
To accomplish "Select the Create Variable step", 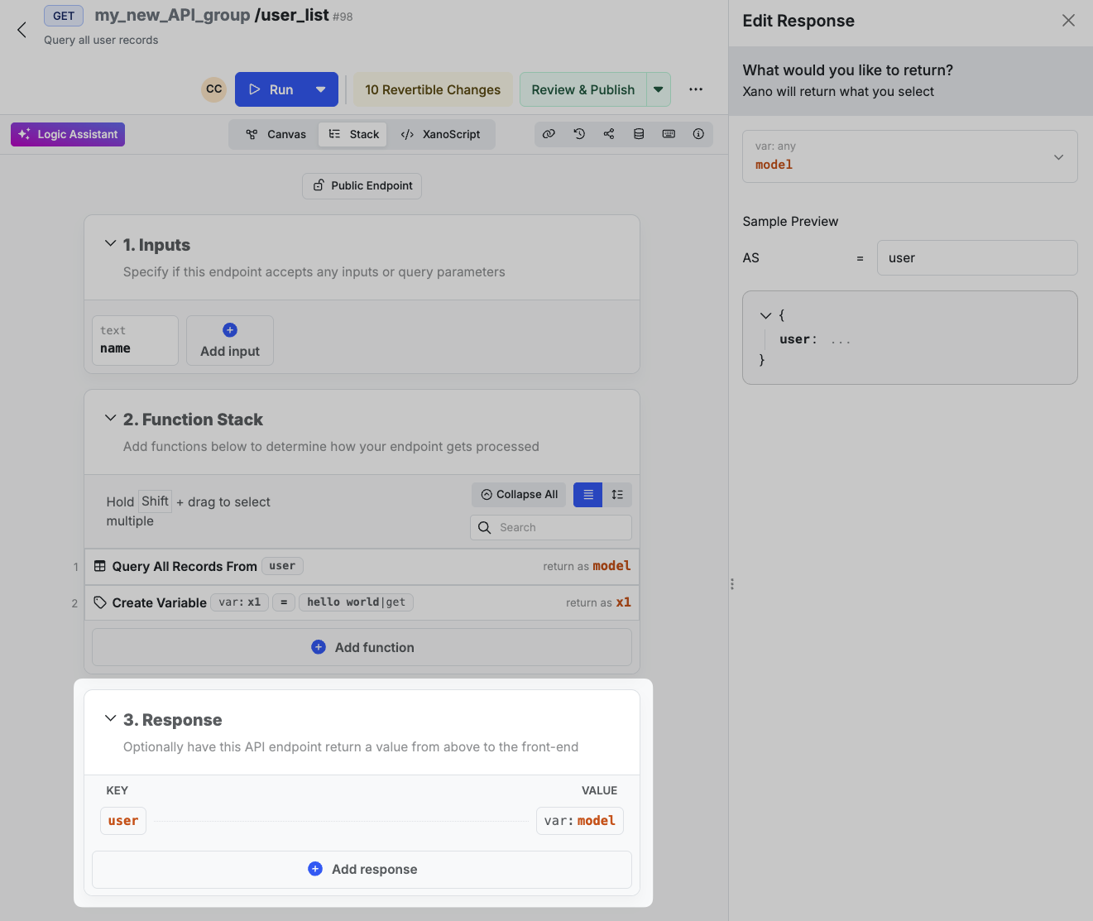I will (362, 602).
